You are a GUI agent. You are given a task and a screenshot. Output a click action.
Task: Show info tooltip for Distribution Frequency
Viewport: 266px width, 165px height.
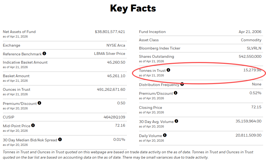(182, 84)
